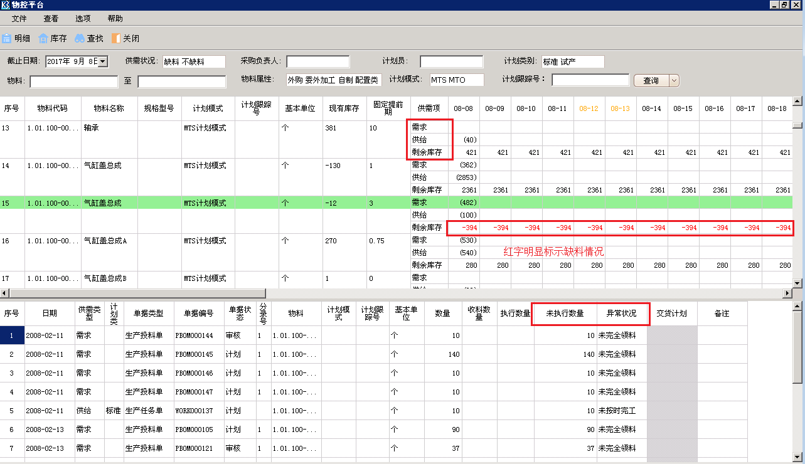
Task: Click the 单据编号 column header
Action: (199, 313)
